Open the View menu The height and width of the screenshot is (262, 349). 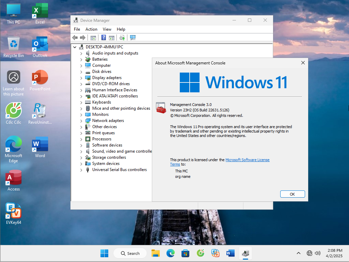point(107,29)
